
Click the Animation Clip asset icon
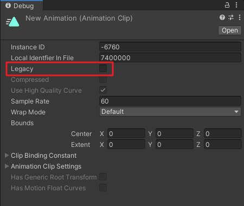(12, 22)
